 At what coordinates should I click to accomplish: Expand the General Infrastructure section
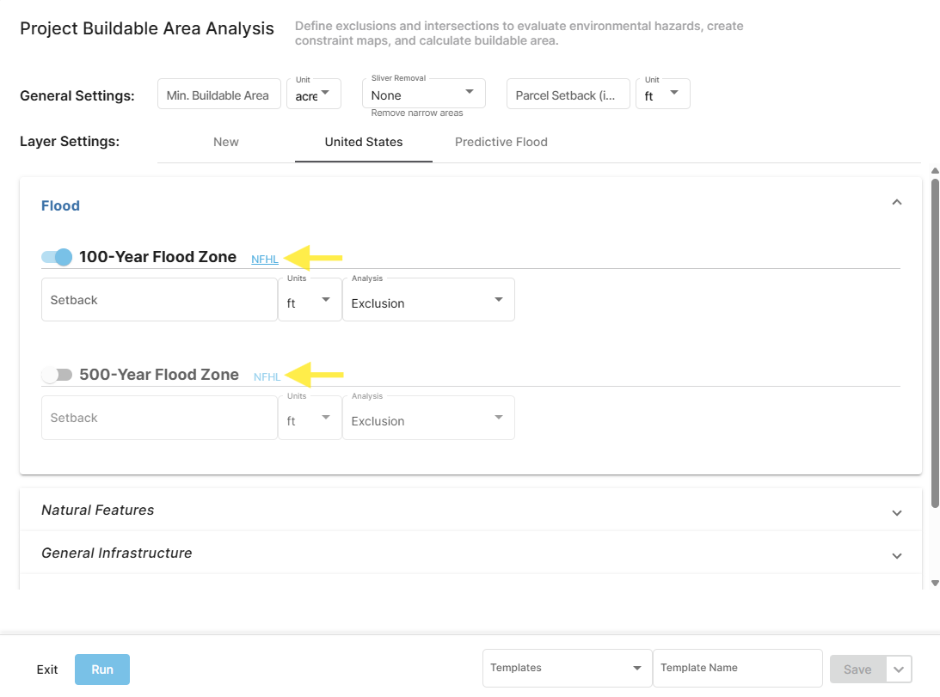tap(897, 555)
